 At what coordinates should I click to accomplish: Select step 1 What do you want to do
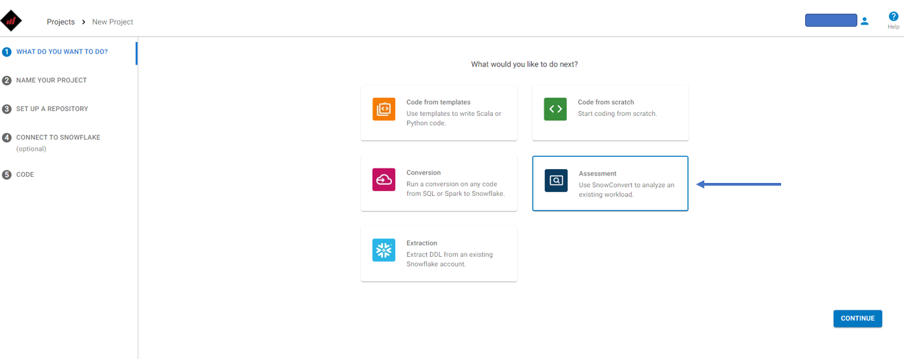point(62,51)
